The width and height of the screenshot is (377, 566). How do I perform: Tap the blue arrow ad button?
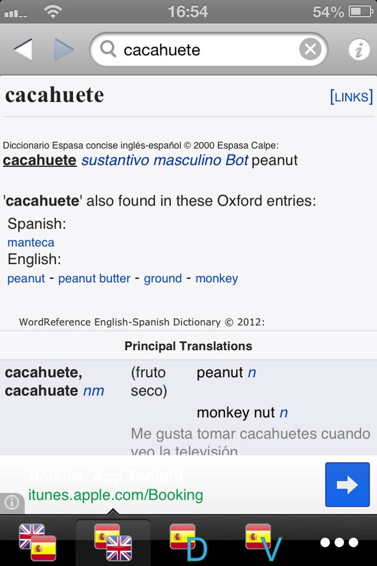[347, 484]
